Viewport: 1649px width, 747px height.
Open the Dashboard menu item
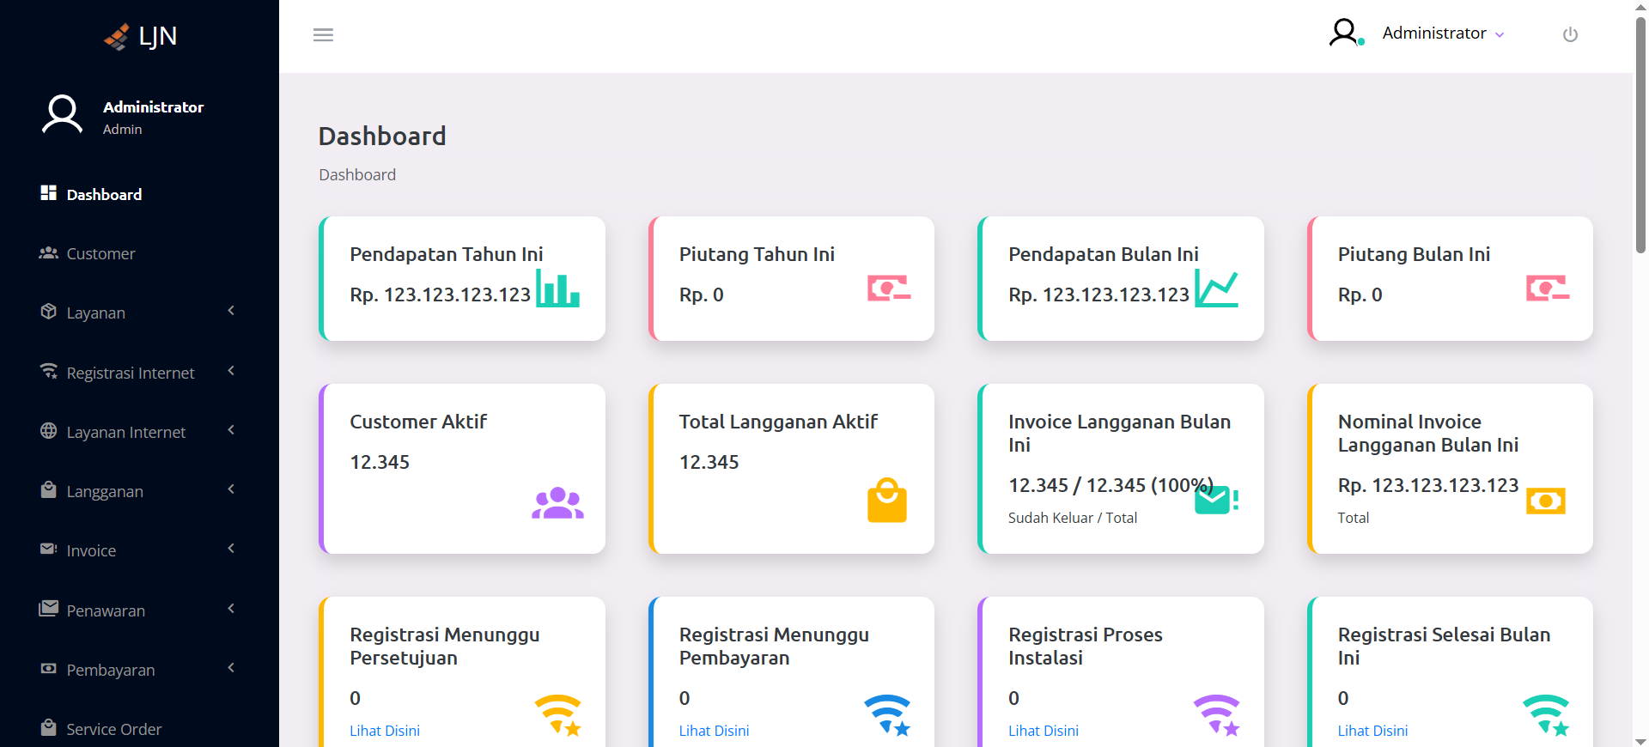coord(104,195)
